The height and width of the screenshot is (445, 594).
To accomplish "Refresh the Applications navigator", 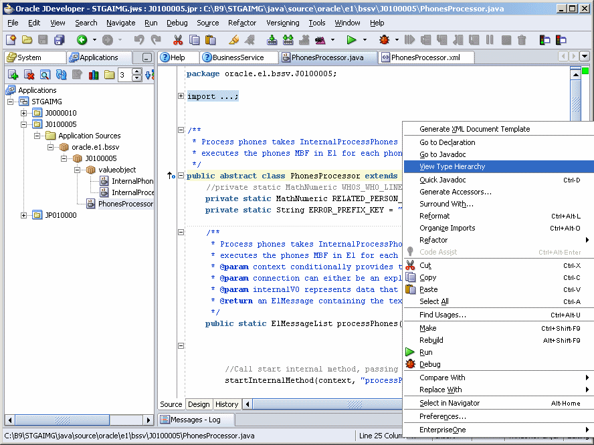I will click(x=62, y=75).
